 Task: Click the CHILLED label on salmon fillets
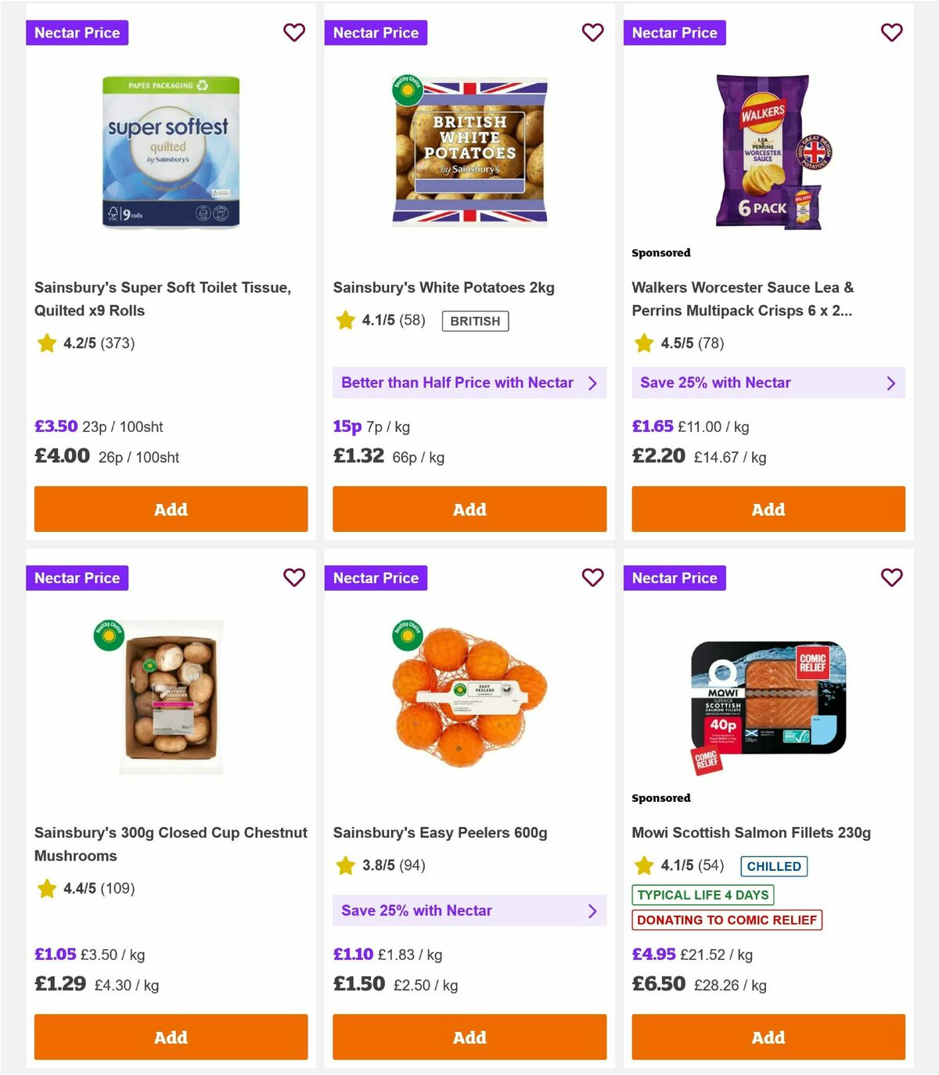point(774,866)
